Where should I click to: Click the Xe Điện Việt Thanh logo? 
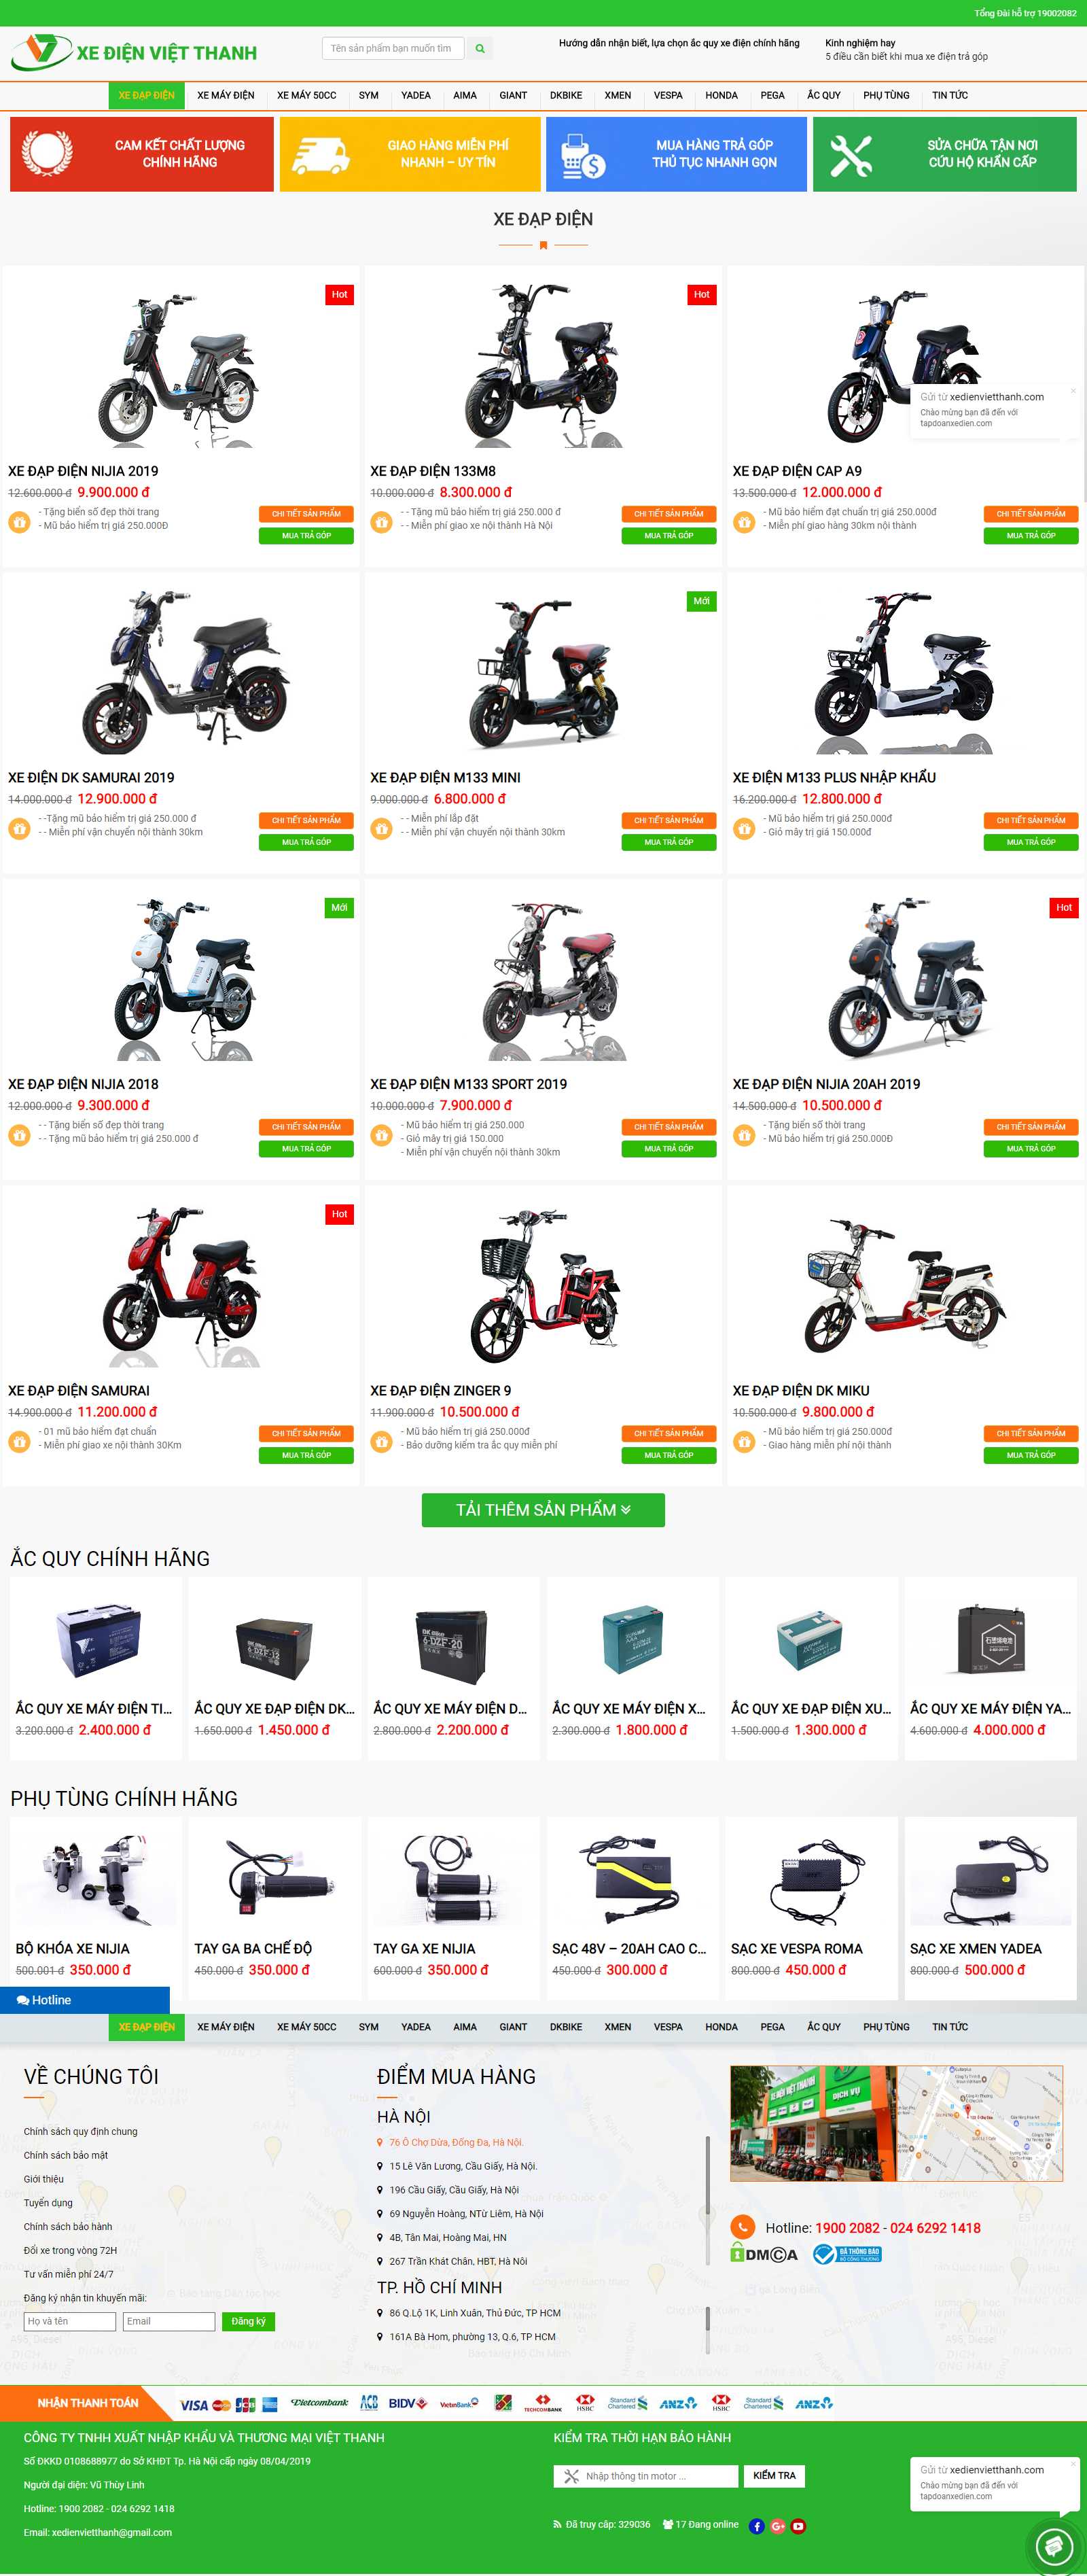point(134,52)
